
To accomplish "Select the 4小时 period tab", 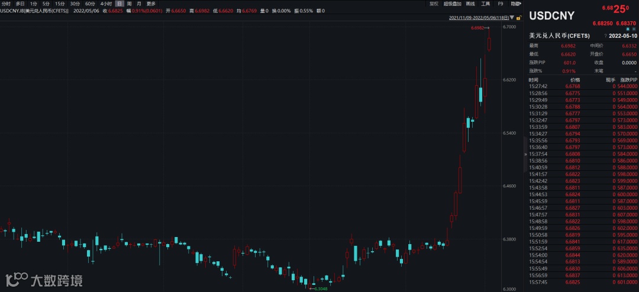I will click(106, 4).
